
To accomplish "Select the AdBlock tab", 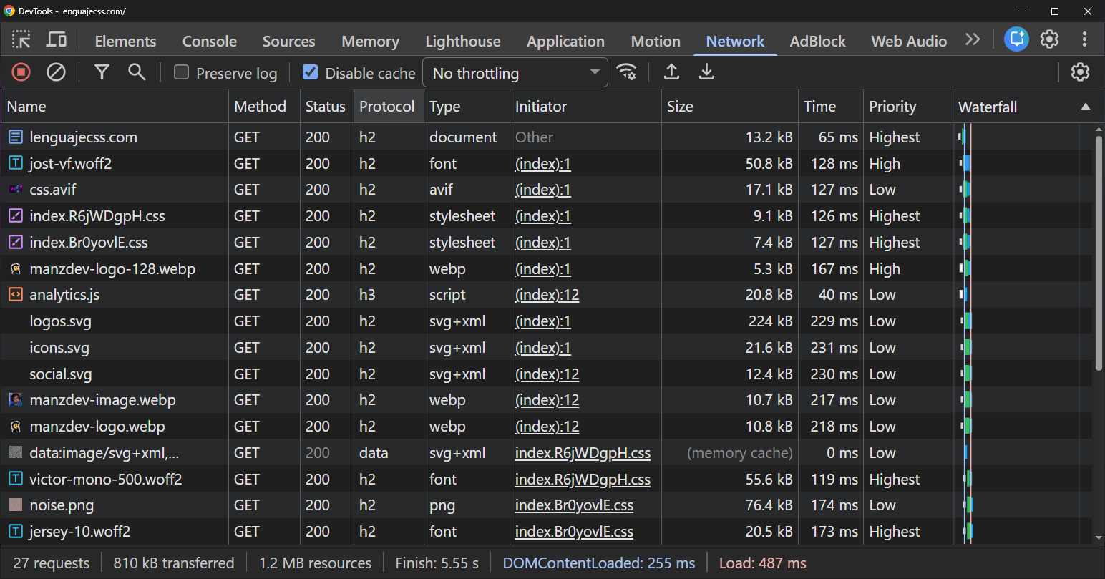I will click(817, 42).
